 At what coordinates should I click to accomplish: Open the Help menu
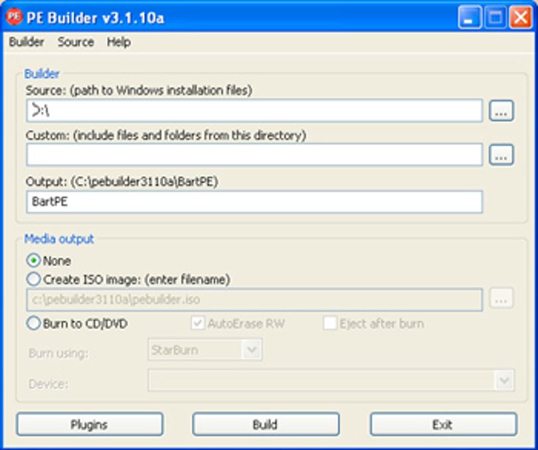119,42
